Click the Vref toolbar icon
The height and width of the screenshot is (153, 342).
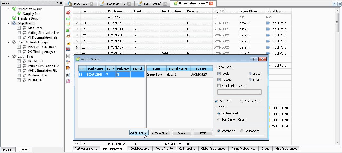tap(68, 49)
